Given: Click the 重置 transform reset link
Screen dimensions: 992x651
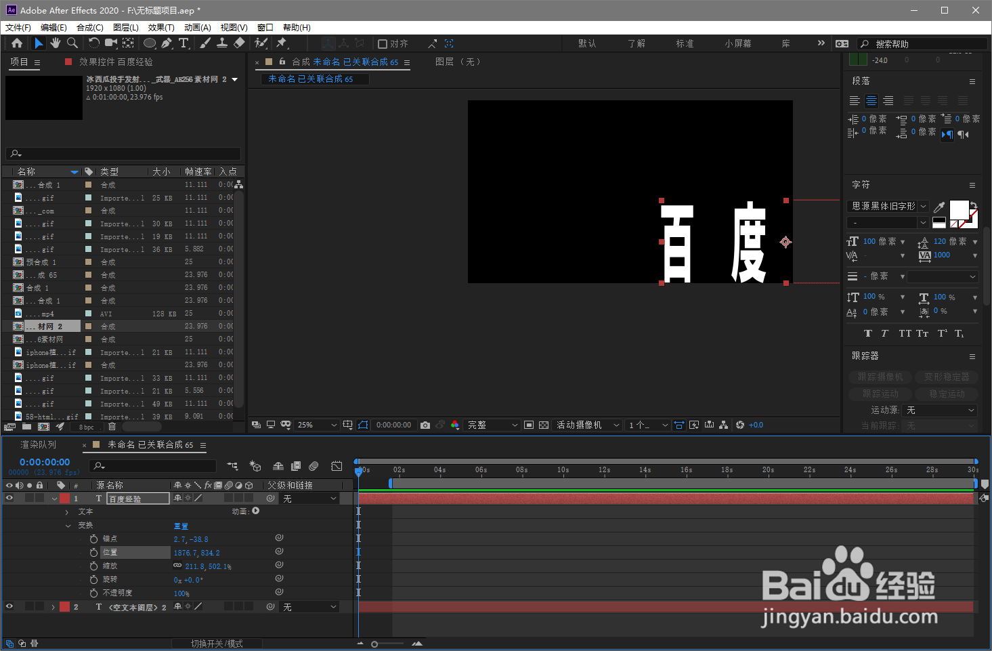Looking at the screenshot, I should 181,526.
